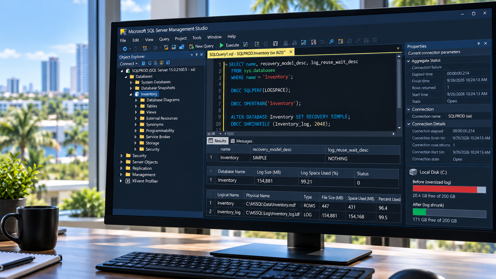Pin the Object Explorer panel

pos(196,55)
